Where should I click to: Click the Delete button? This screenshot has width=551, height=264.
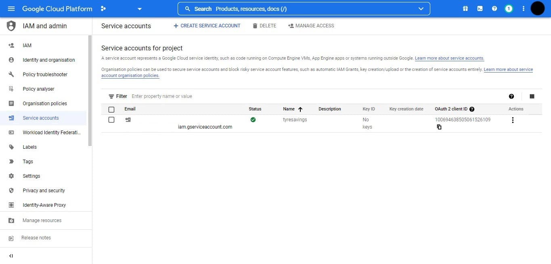(x=264, y=26)
